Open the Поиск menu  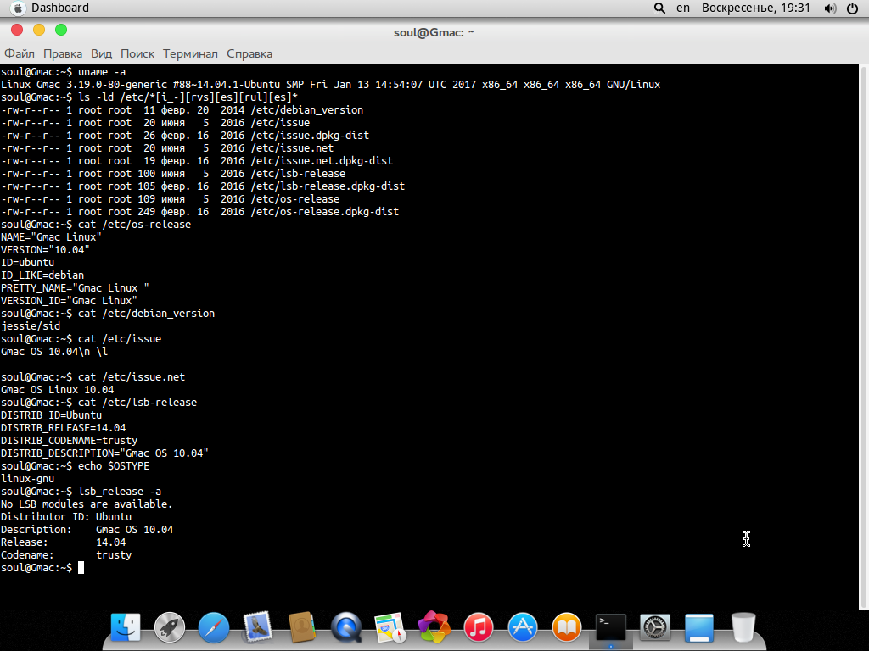coord(137,53)
